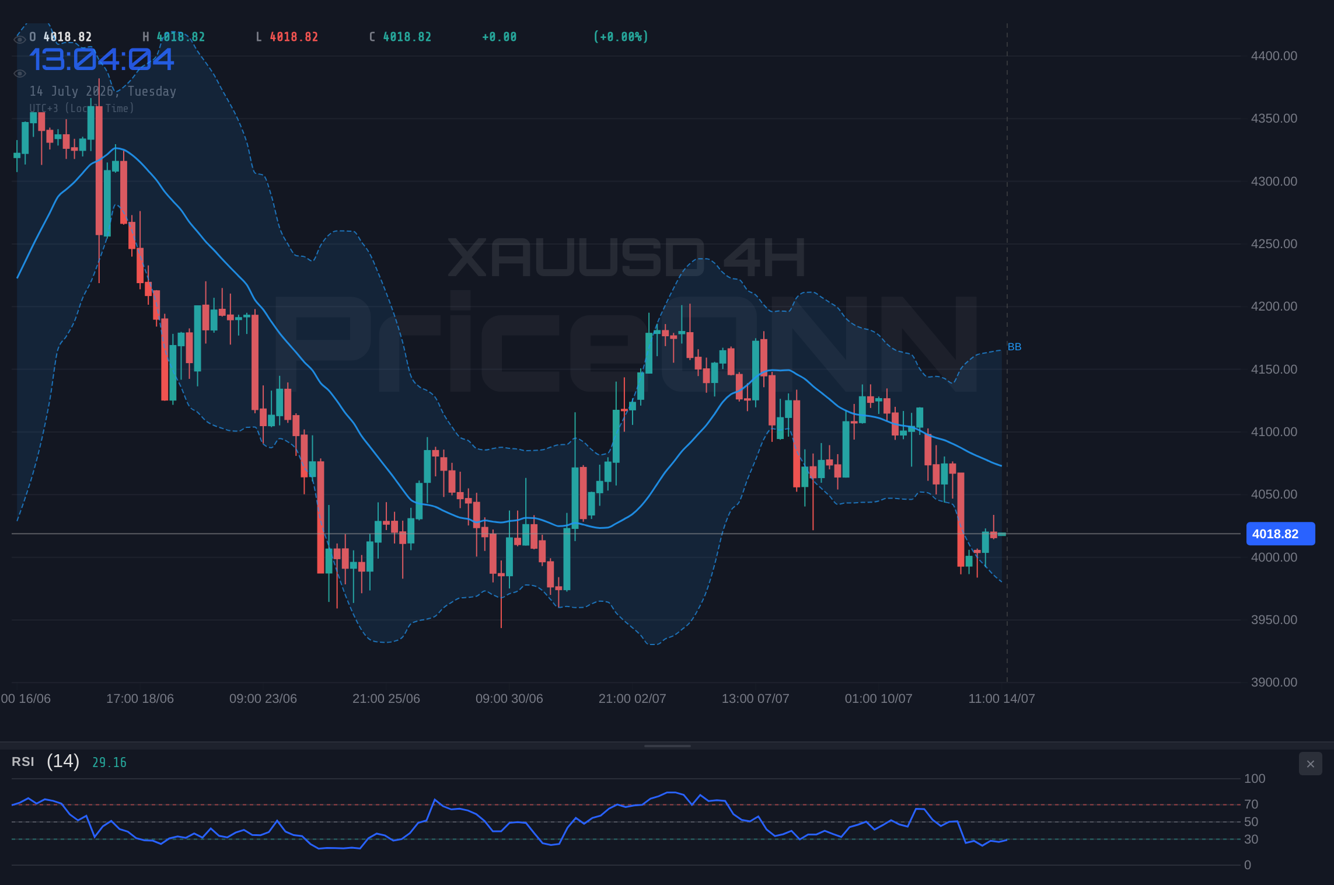The image size is (1334, 885).
Task: Click the UTC+3 (Local Time) label
Action: (x=82, y=109)
